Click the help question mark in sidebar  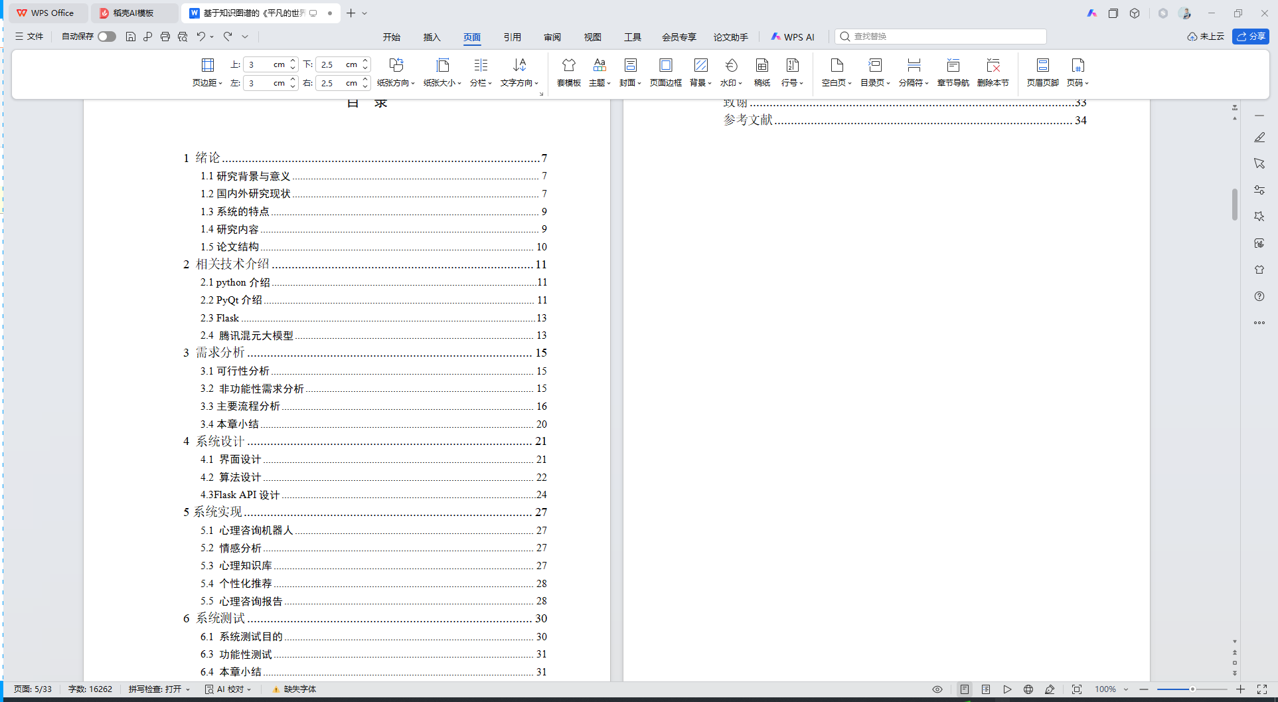1259,296
